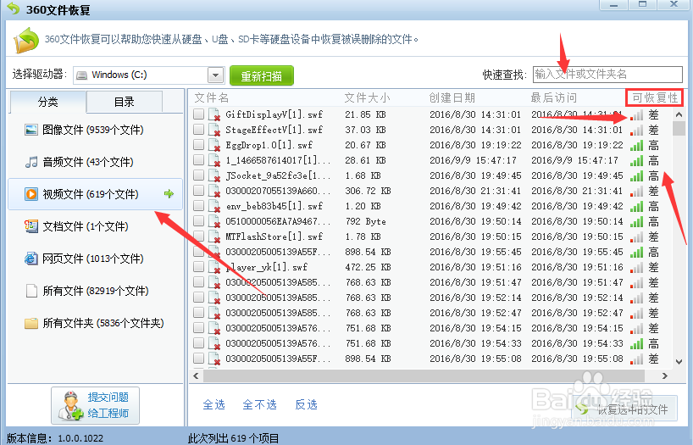Click the 快速查找 search input field
This screenshot has width=693, height=445.
[x=607, y=75]
